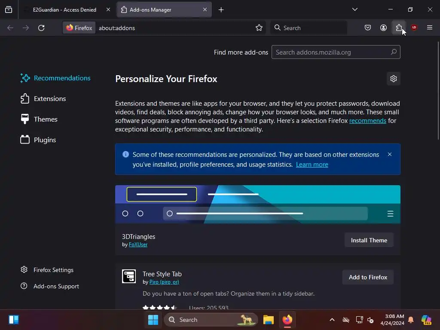Screen dimensions: 440x330
Task: Open Firefox Settings from the sidebar
Action: [47, 270]
